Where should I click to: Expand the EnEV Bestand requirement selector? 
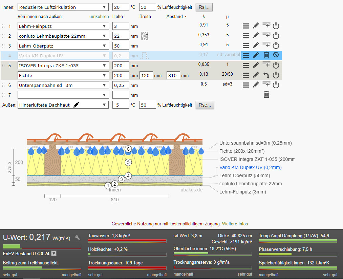pos(53,253)
